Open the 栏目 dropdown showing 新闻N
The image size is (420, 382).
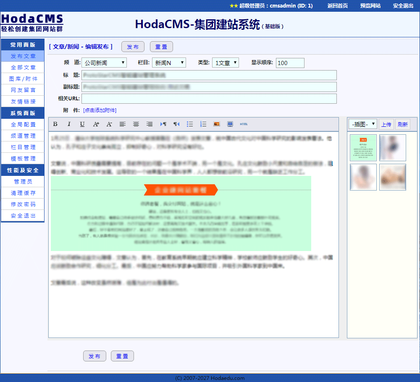point(169,63)
